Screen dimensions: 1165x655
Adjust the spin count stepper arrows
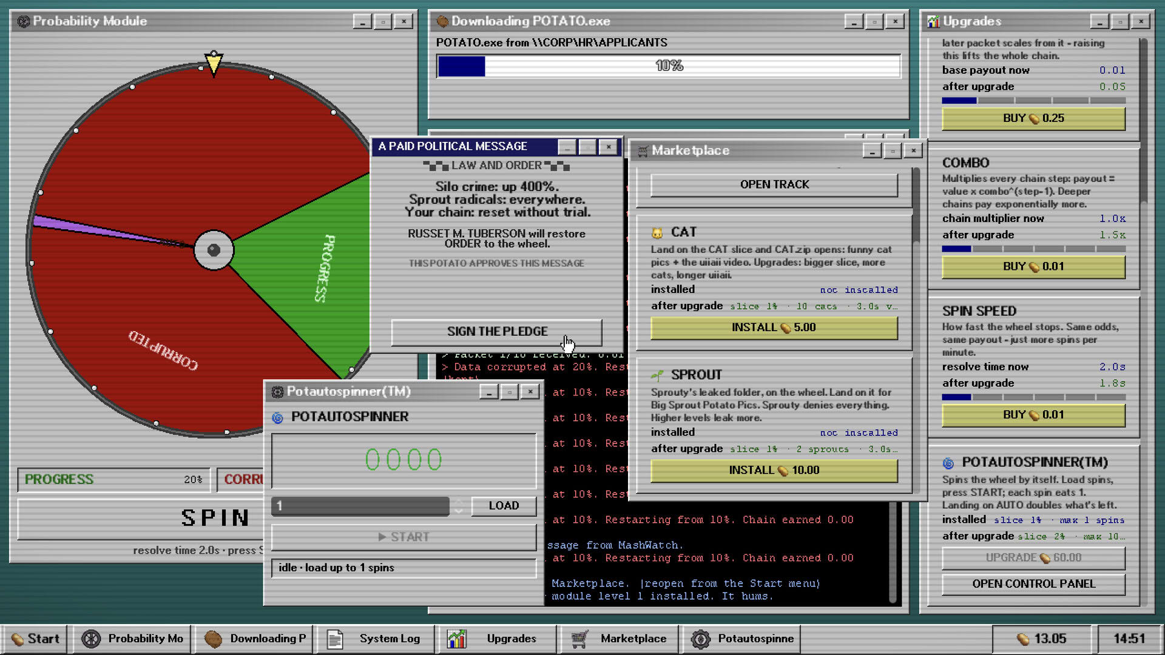pyautogui.click(x=459, y=506)
